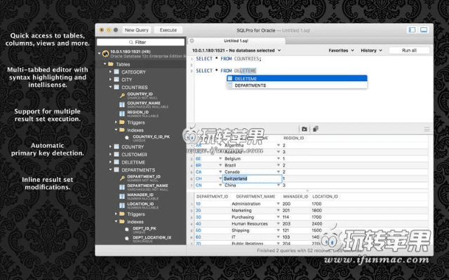Click the CATEGORY table icon
Image resolution: width=449 pixels, height=280 pixels.
coord(116,71)
